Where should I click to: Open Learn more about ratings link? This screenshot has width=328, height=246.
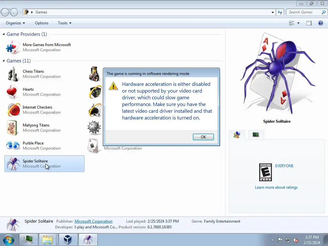click(276, 187)
